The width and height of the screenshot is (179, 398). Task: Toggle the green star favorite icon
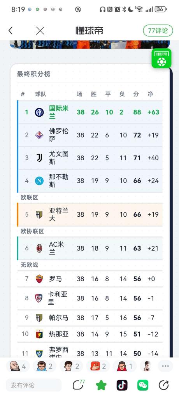pos(101,385)
